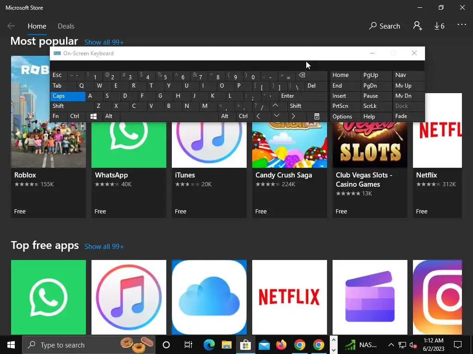The image size is (473, 354).
Task: Click the right arrow key on keyboard
Action: pos(293,116)
